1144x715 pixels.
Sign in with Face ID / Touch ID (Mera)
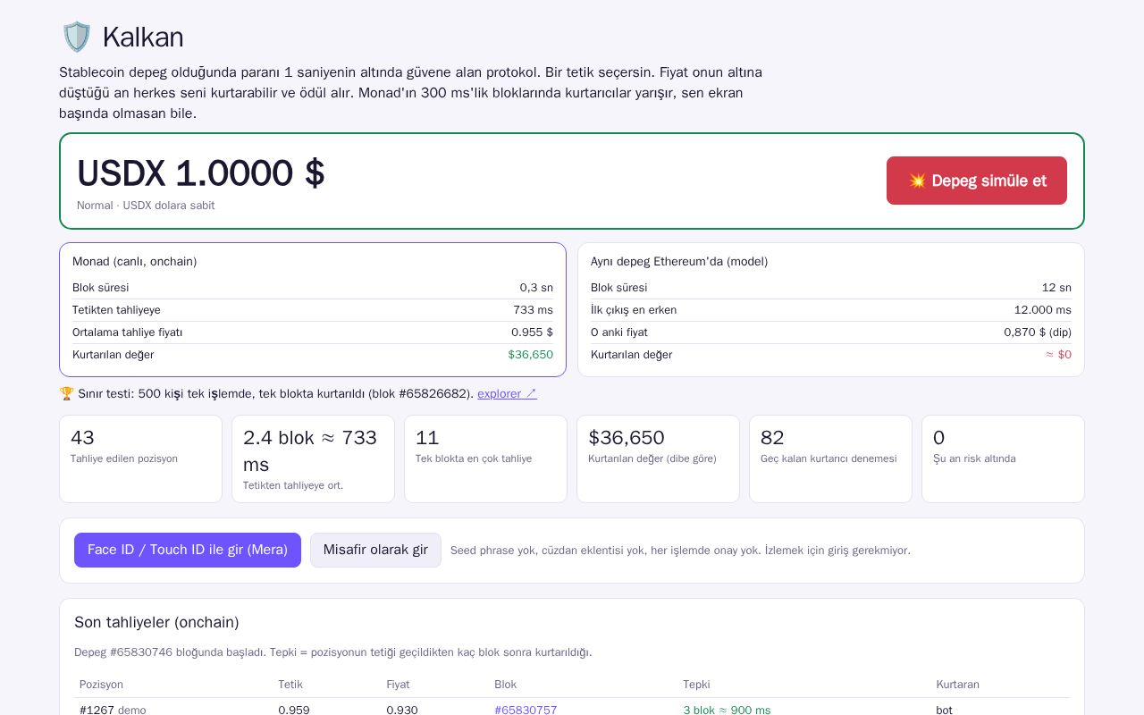[x=188, y=550]
